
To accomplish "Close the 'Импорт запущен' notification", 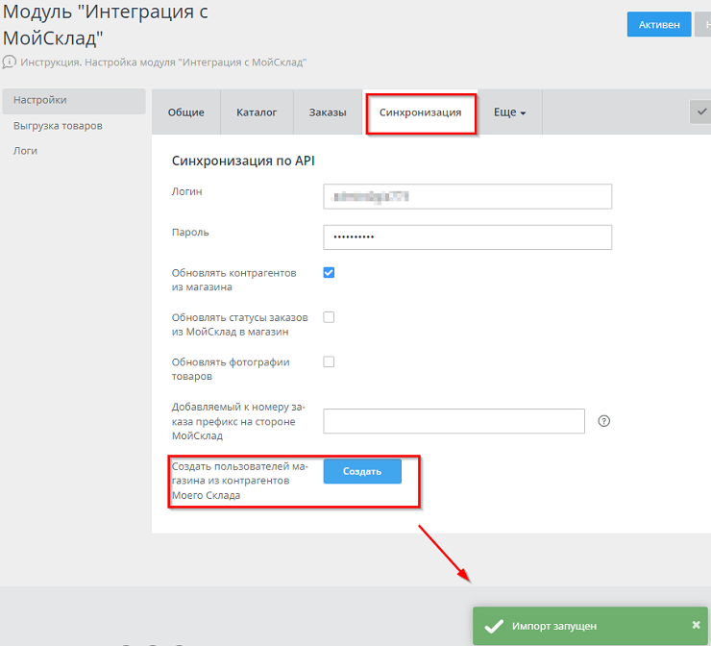I will coord(696,625).
